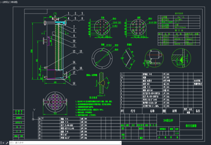The image size is (211, 145).
Task: Select balloon callout number 14
Action: coord(74,62)
